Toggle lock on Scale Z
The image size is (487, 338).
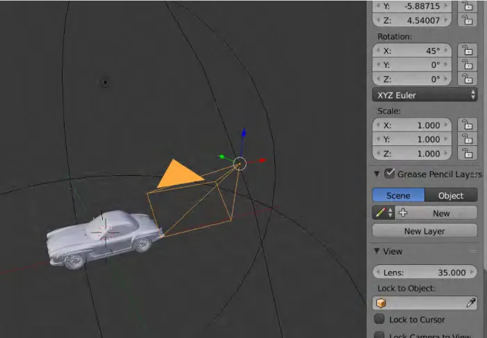[467, 153]
